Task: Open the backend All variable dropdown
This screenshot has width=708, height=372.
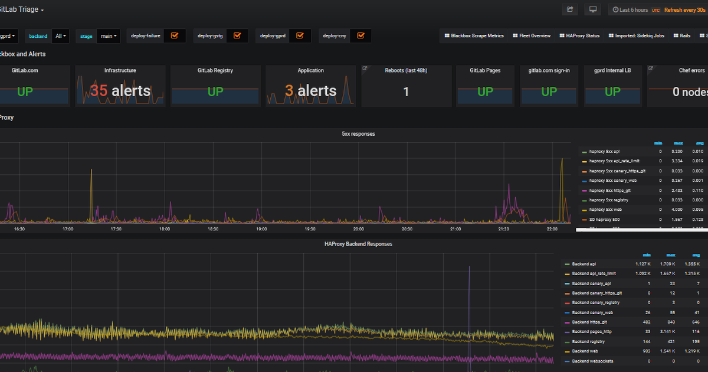Action: click(61, 36)
